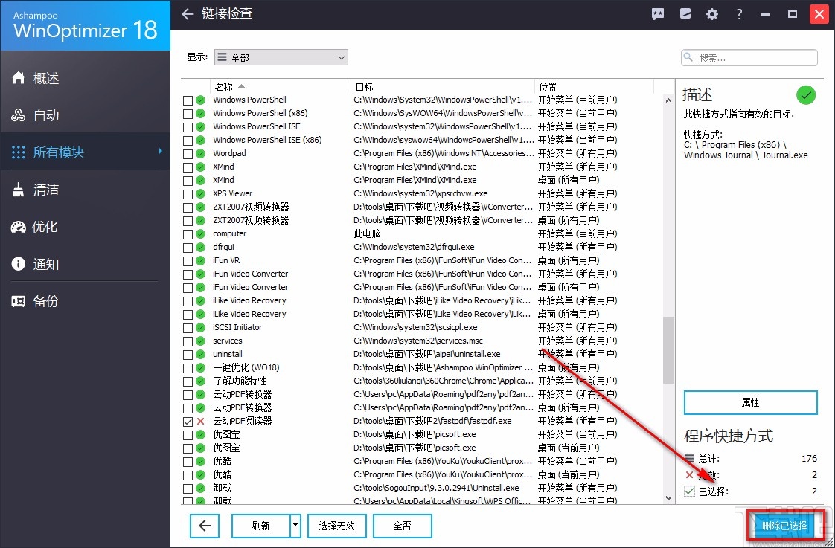Click status icon of Windows PowerShell ISE row
The height and width of the screenshot is (548, 835).
(x=200, y=126)
